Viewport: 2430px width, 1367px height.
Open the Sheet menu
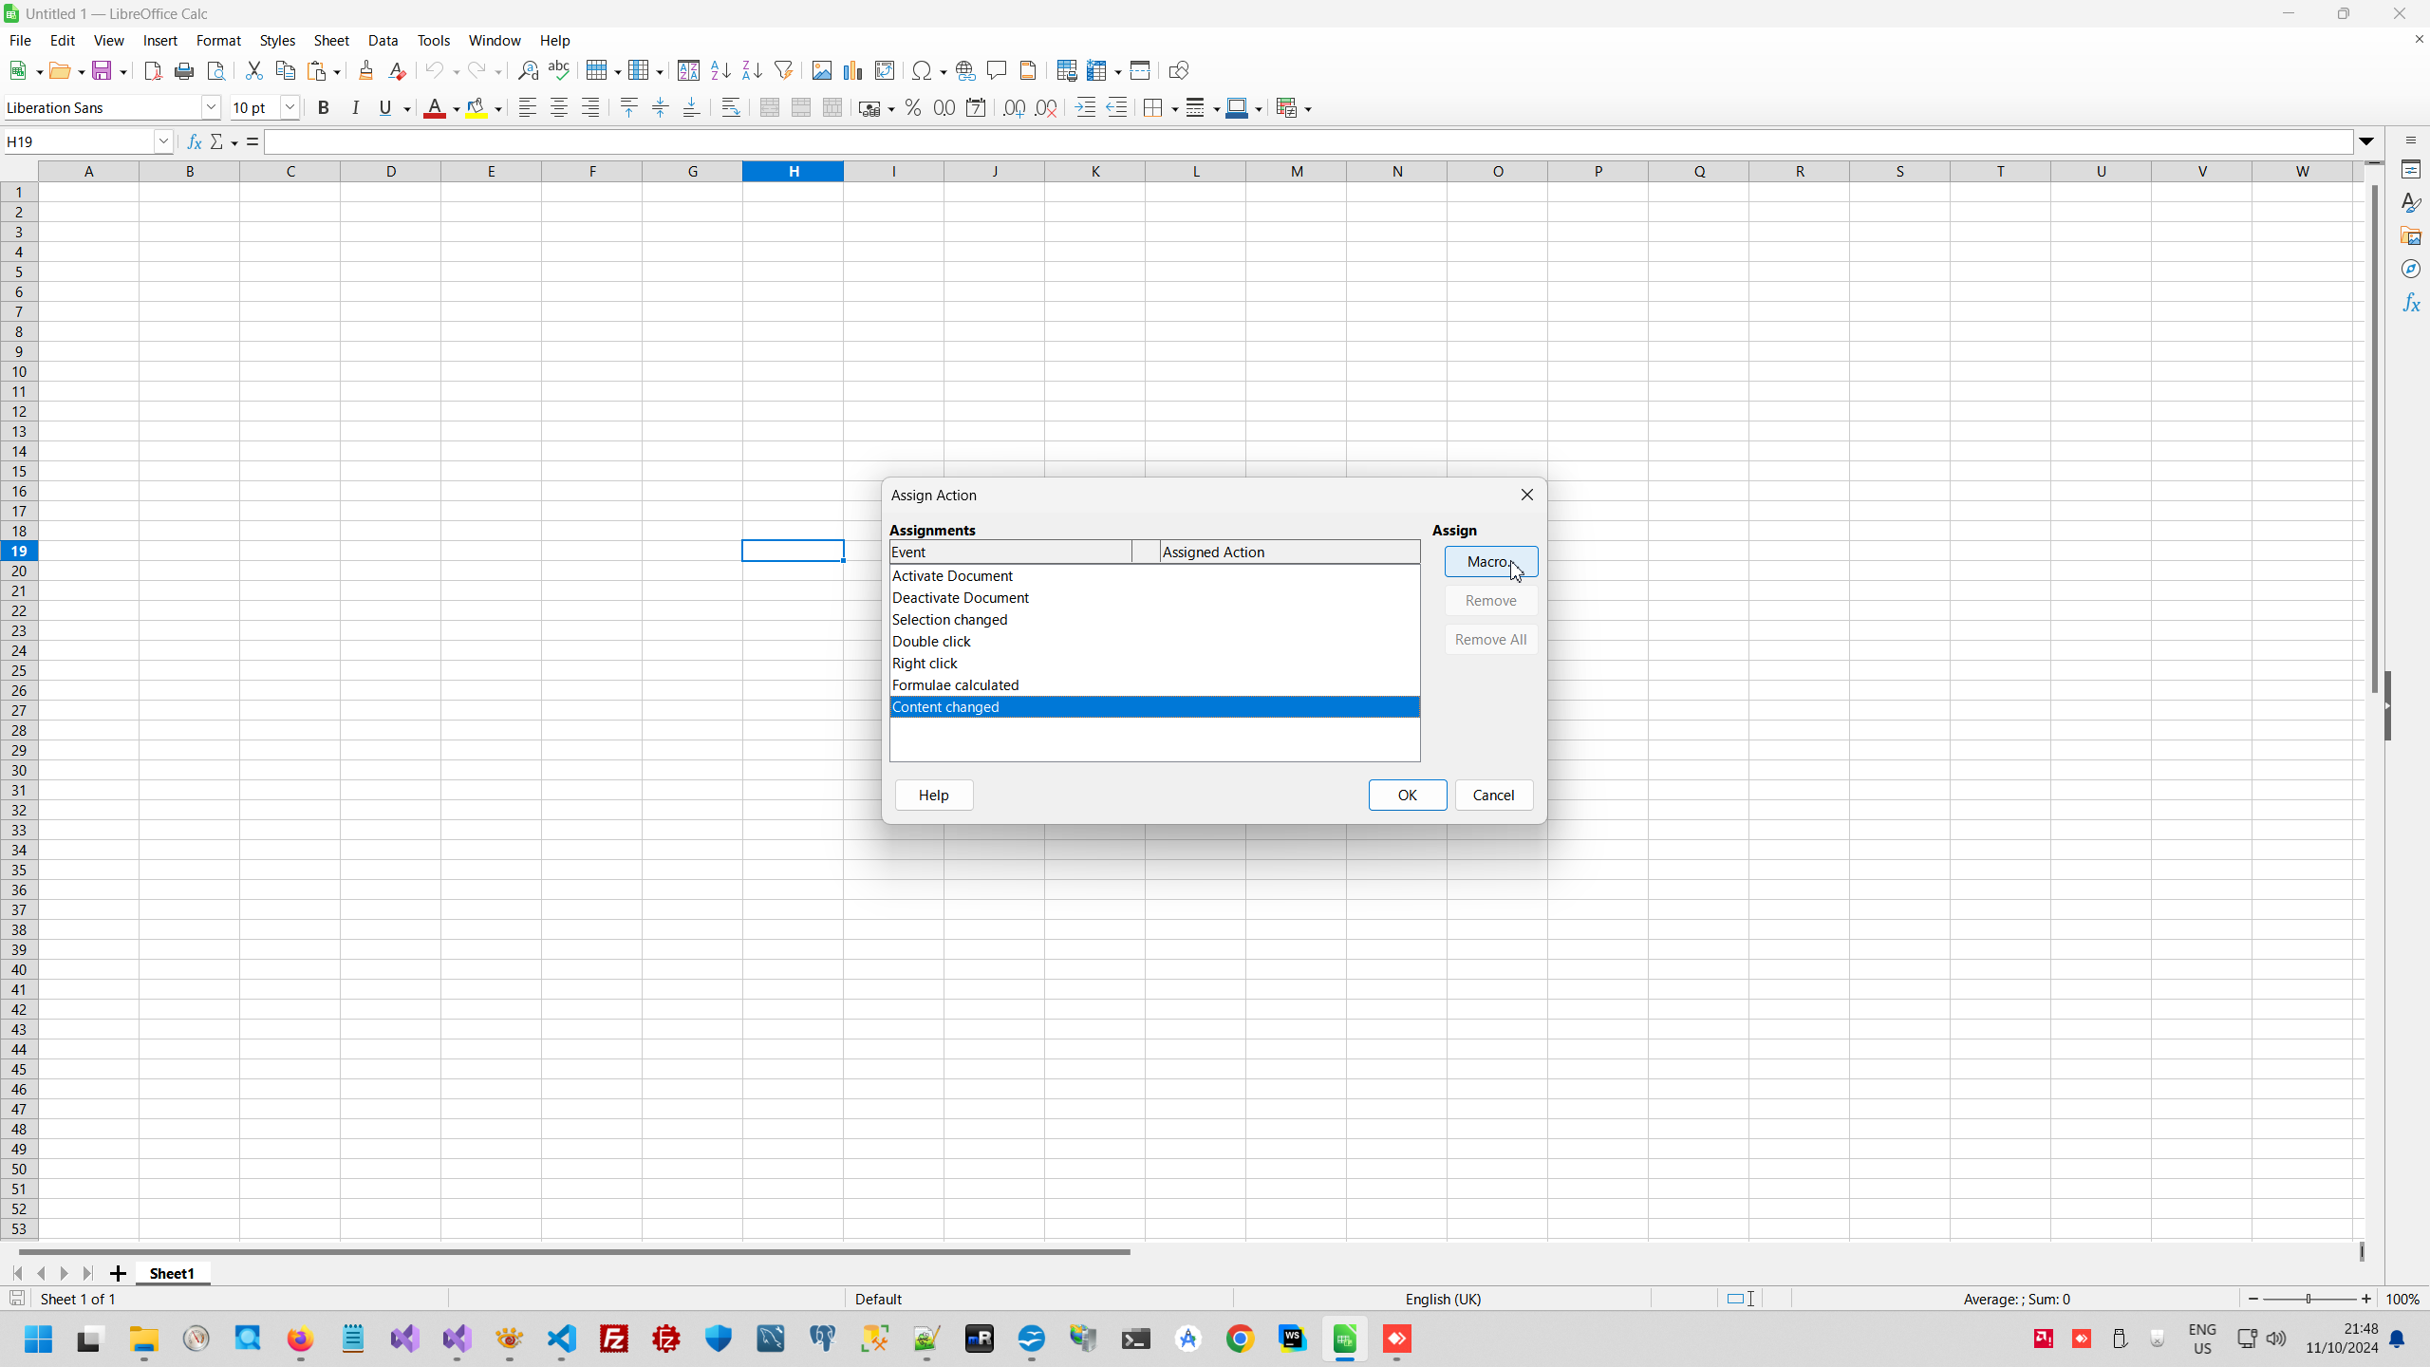tap(331, 41)
